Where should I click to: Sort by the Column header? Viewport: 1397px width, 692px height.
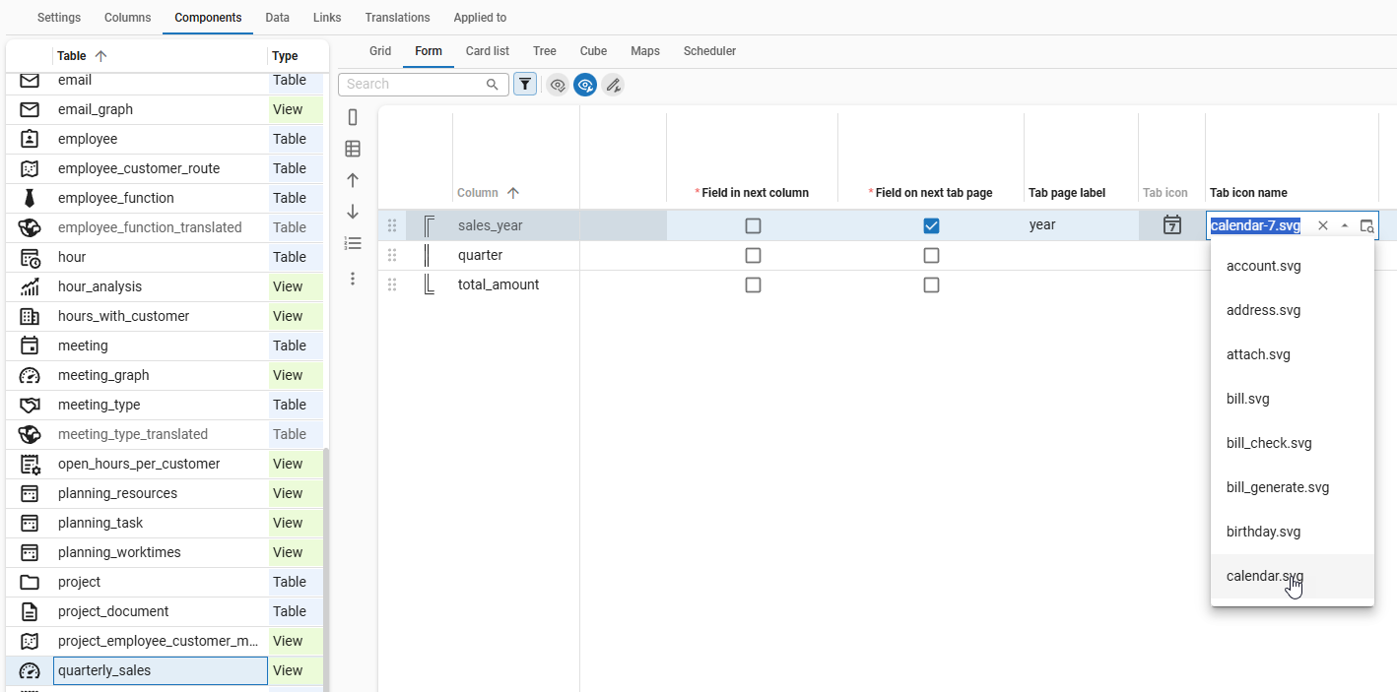coord(478,193)
